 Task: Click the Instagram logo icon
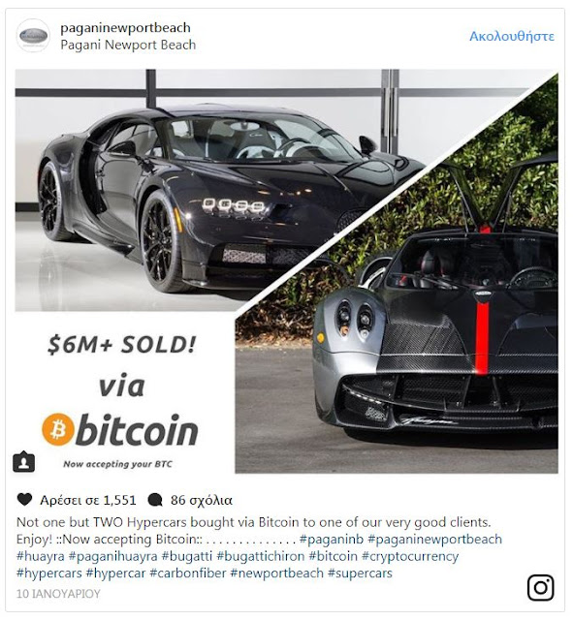541,588
